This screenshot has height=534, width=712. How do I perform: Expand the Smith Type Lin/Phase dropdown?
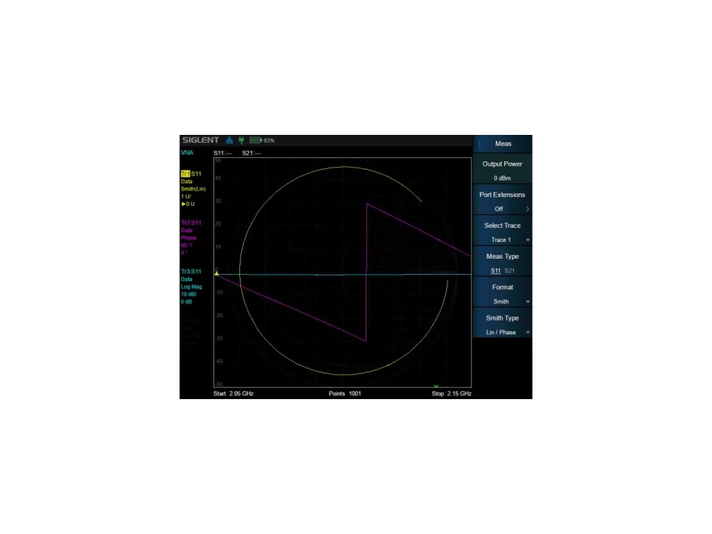[501, 332]
